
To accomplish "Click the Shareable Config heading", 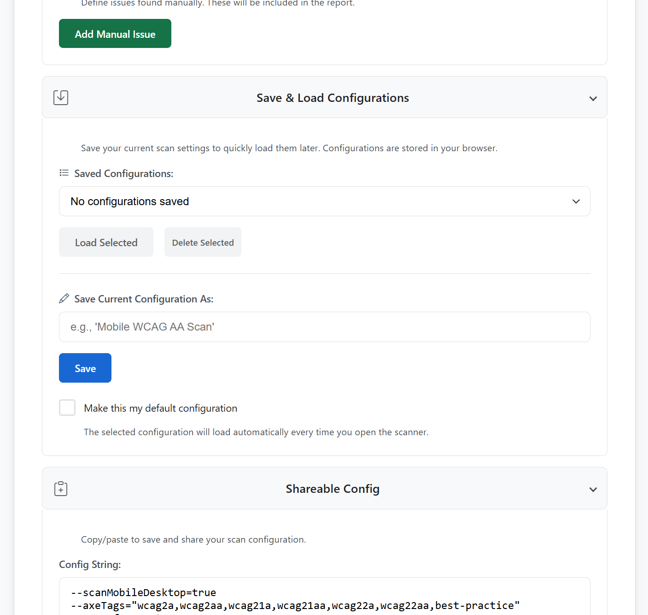I will click(x=333, y=489).
